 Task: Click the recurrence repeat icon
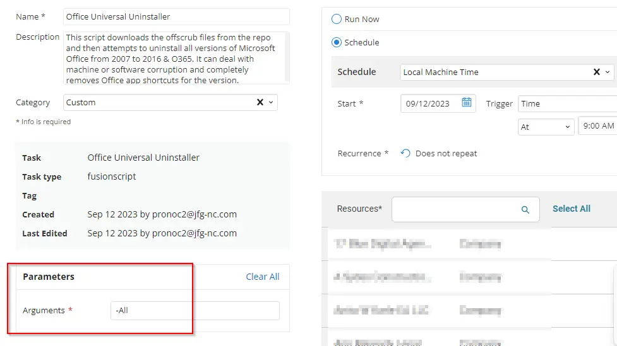click(x=405, y=153)
